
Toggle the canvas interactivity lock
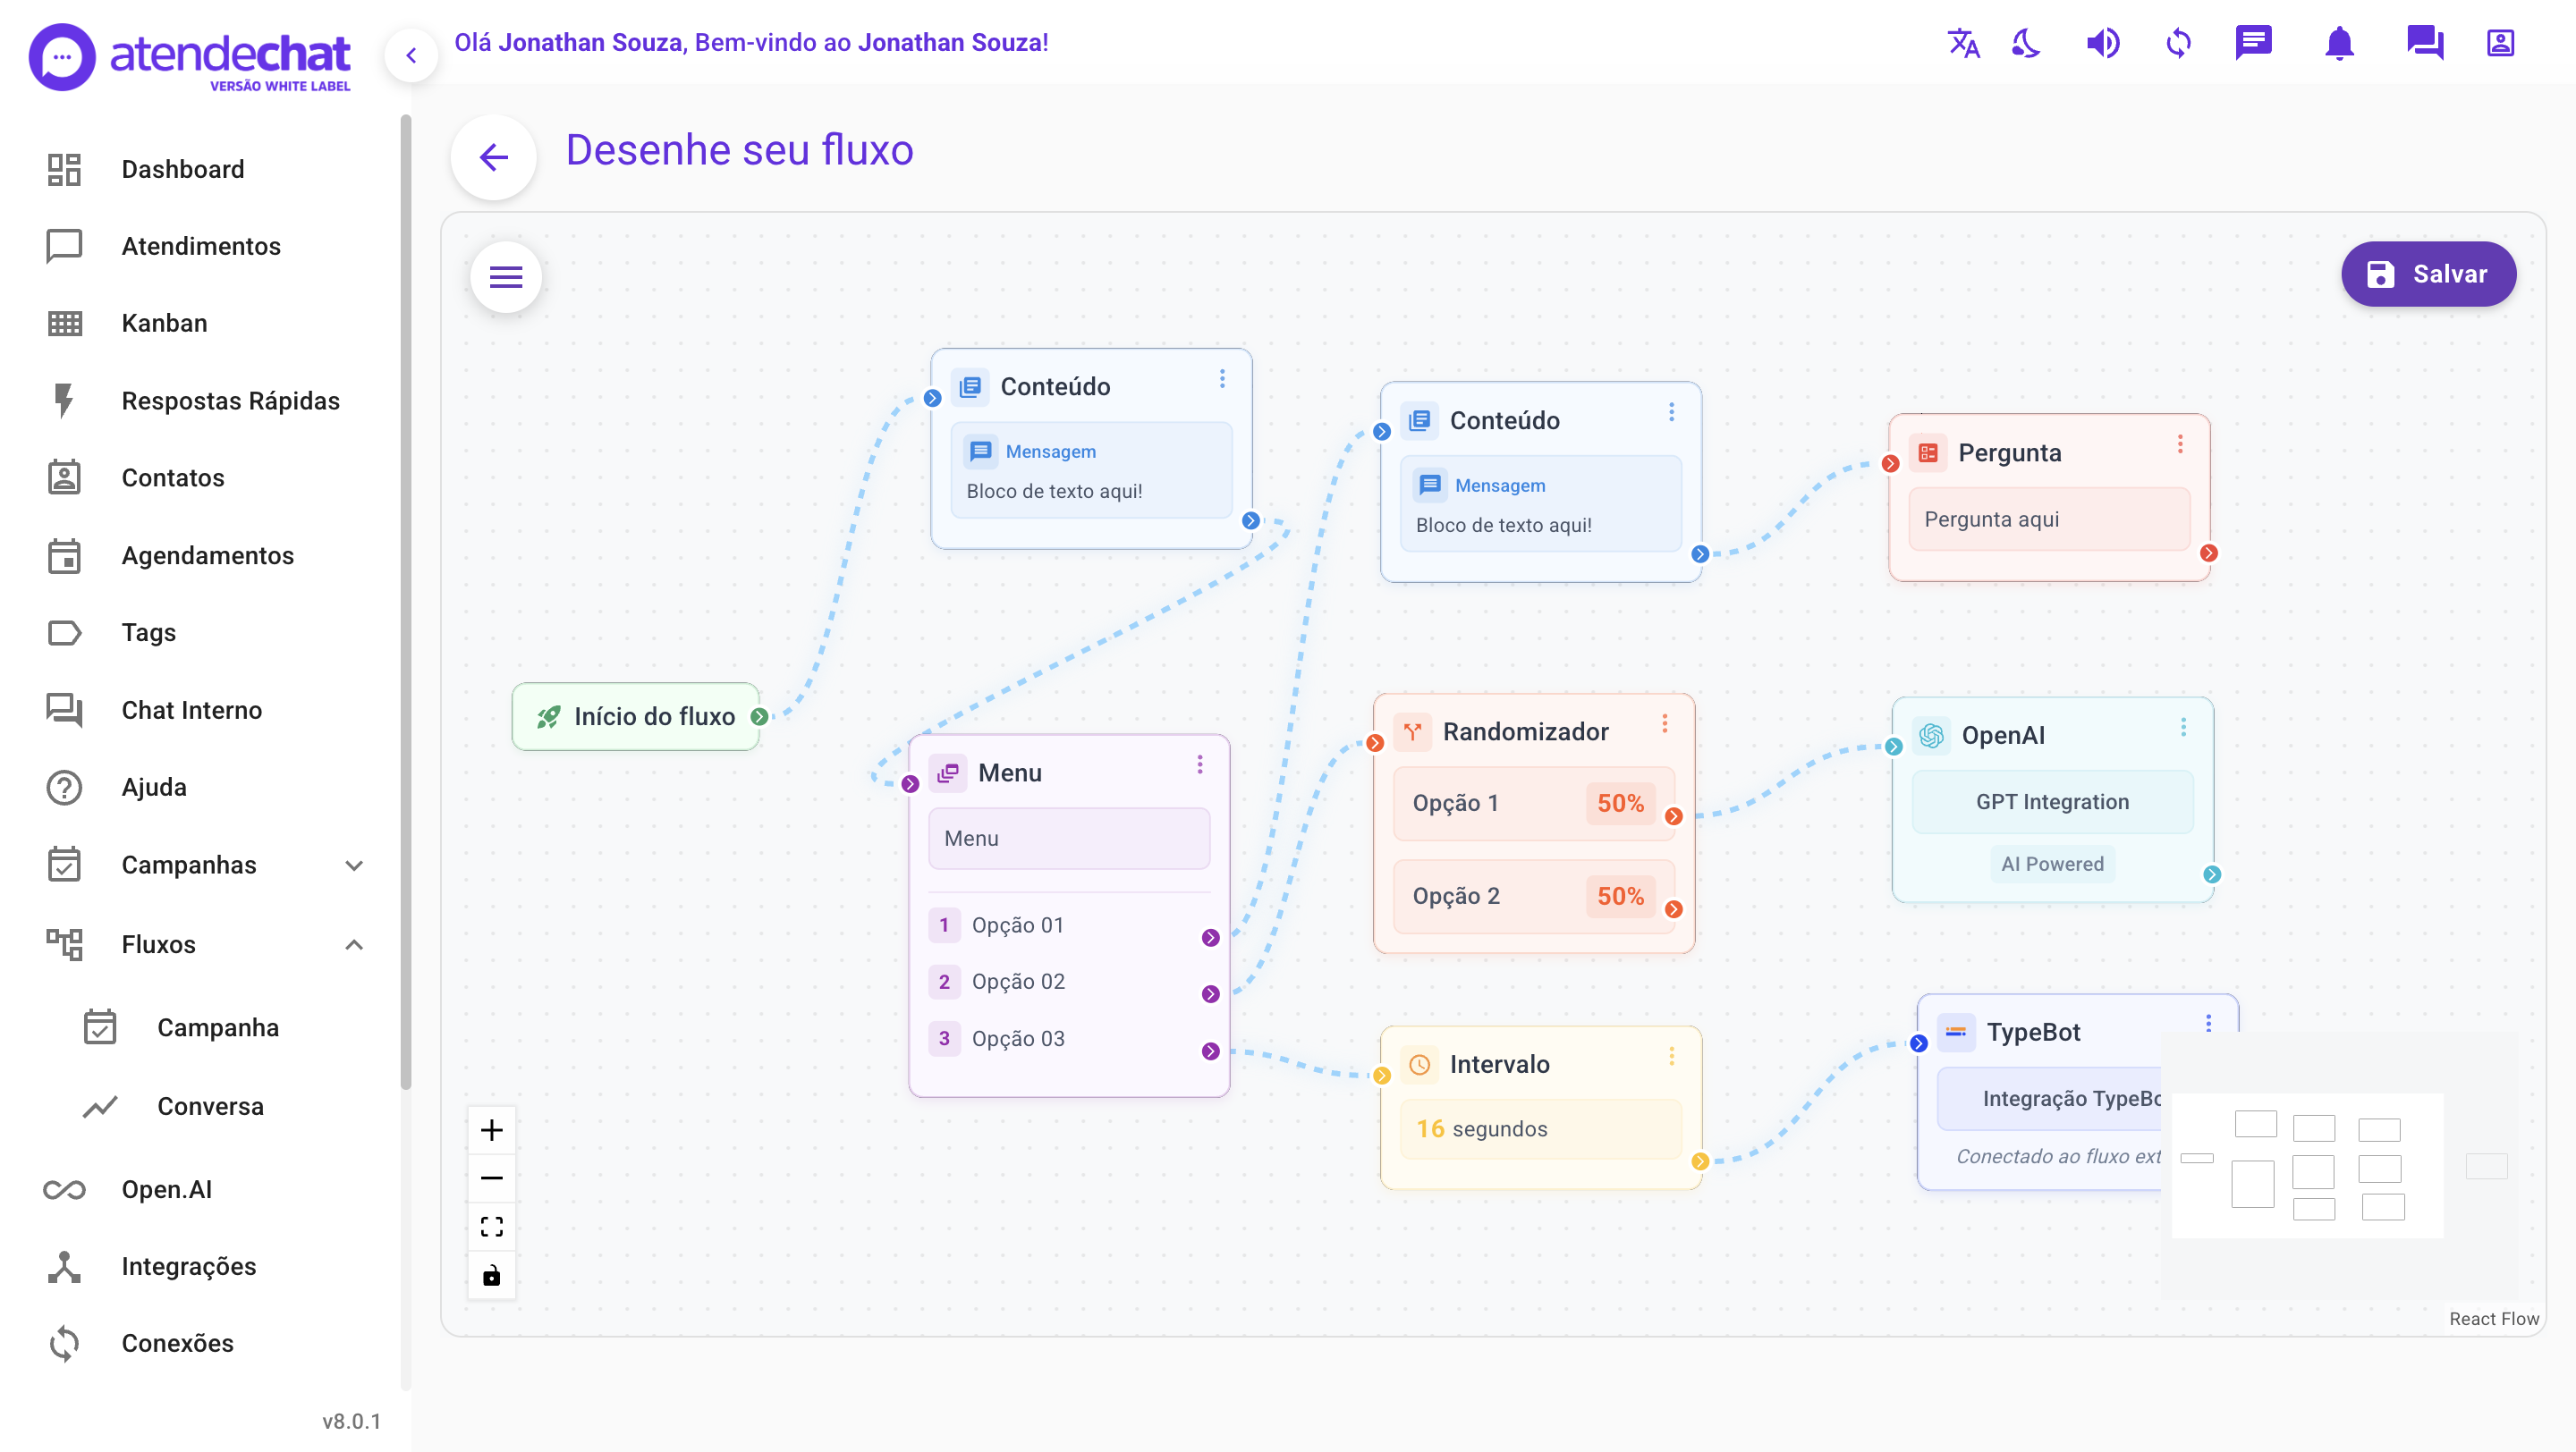pyautogui.click(x=491, y=1275)
